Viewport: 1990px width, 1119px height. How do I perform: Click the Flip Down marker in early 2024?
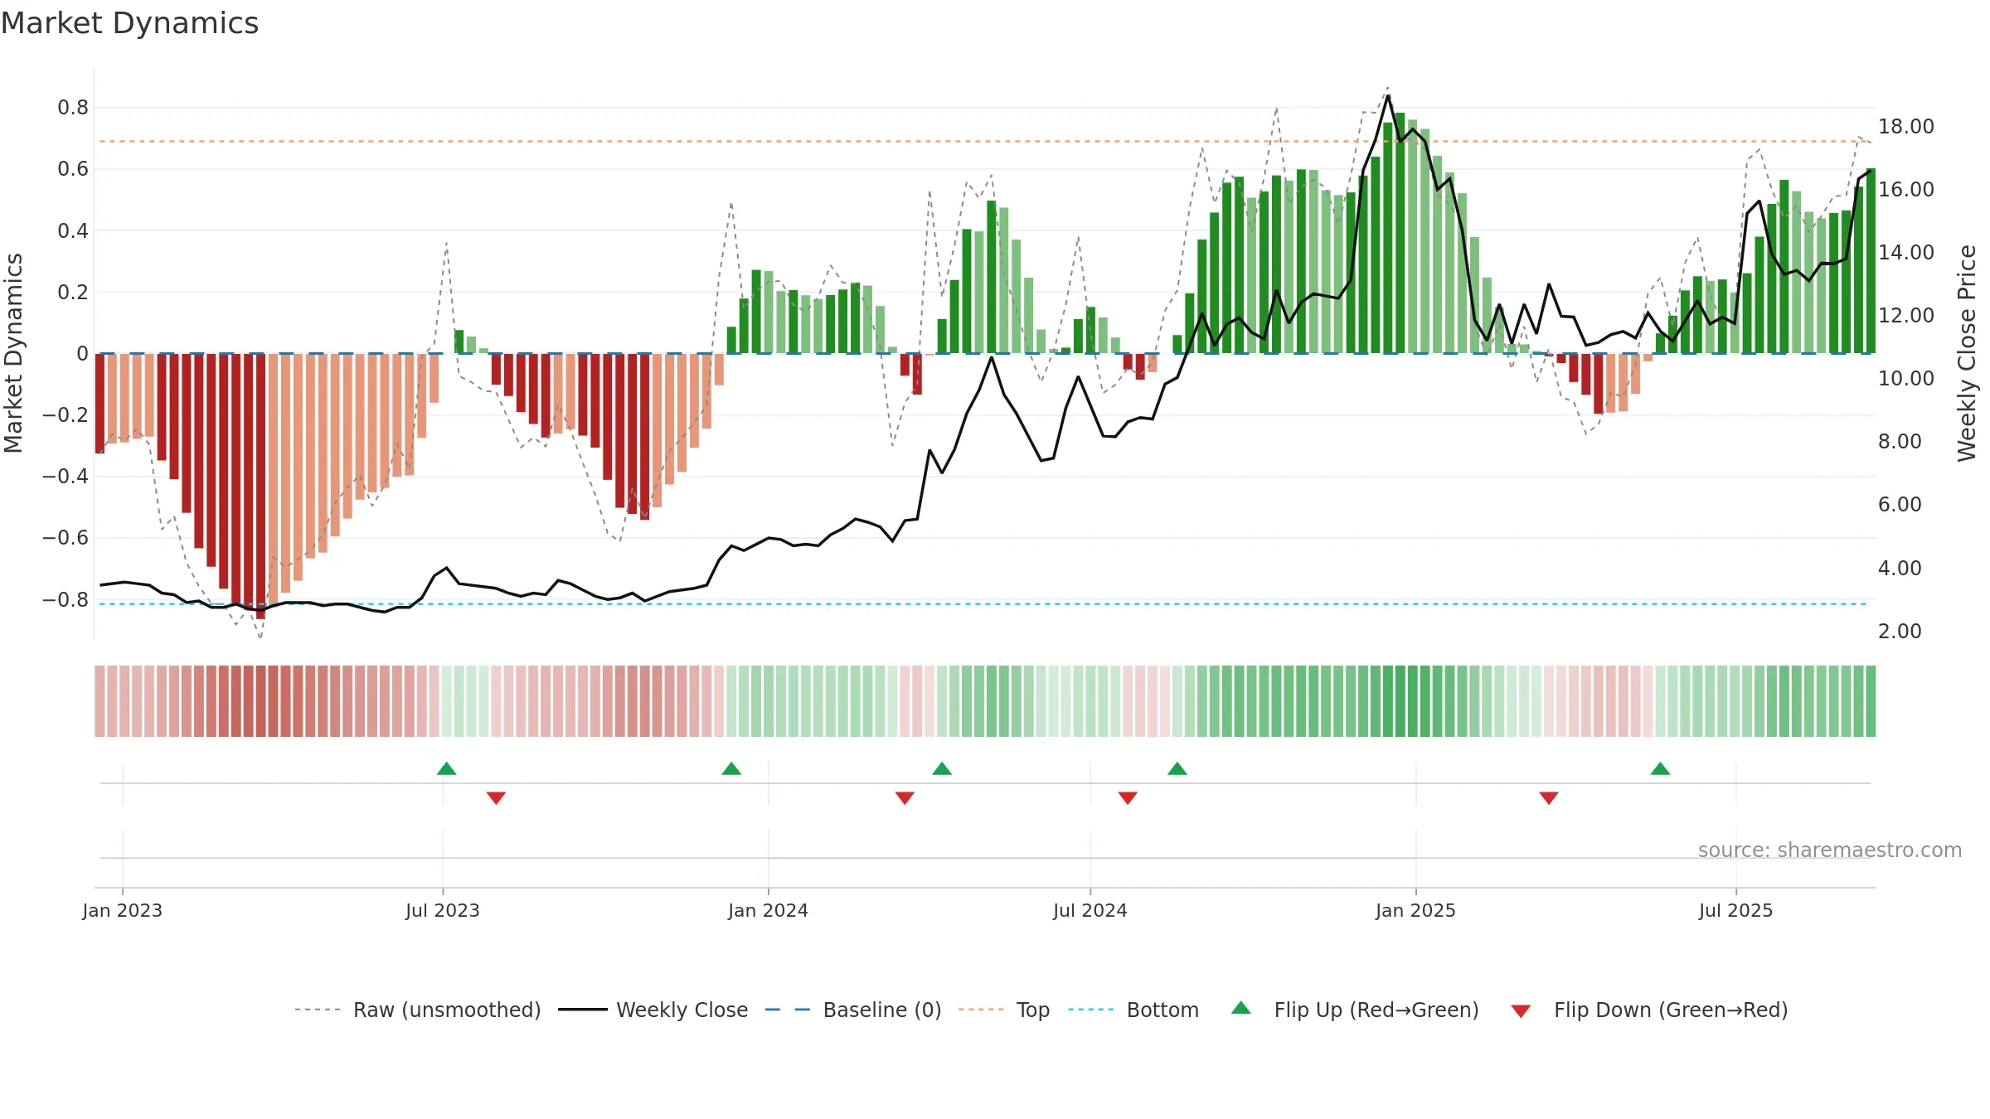click(x=905, y=797)
